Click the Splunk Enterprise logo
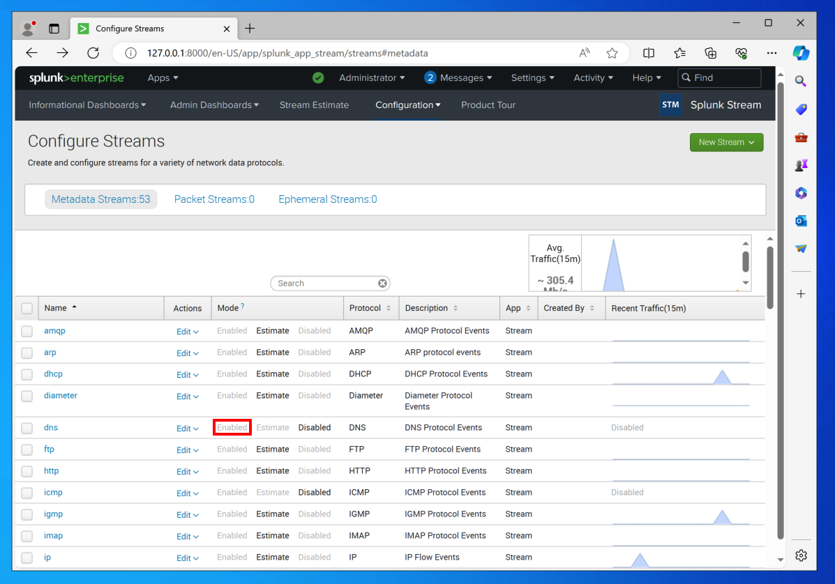 [x=76, y=78]
